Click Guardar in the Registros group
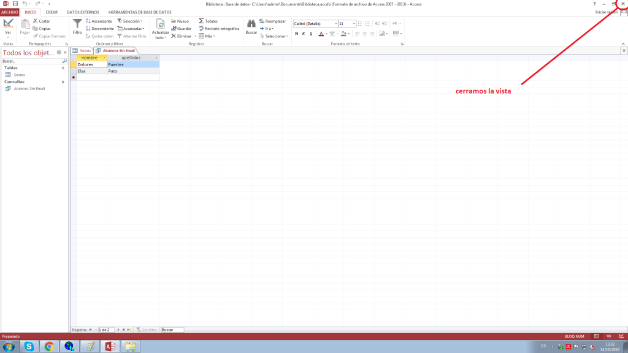 [180, 29]
